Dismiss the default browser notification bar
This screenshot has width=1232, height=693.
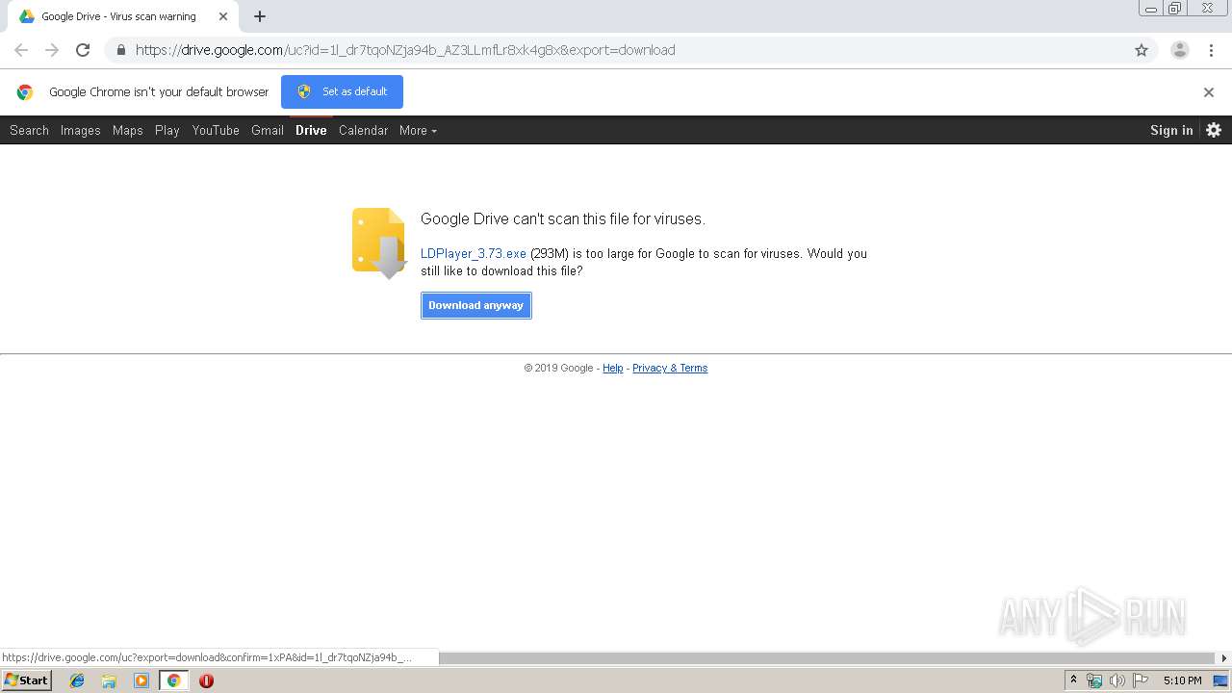coord(1209,92)
